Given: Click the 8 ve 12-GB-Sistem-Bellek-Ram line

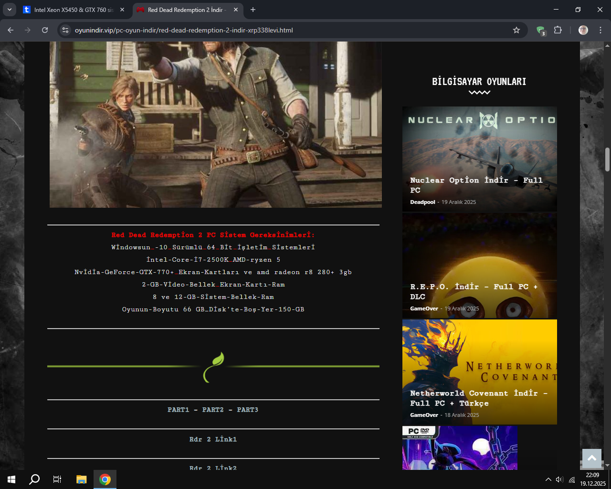Looking at the screenshot, I should point(213,297).
